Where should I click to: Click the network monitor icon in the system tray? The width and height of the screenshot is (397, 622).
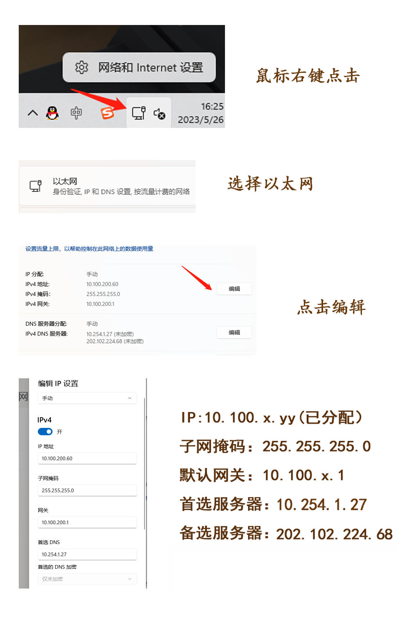click(x=139, y=113)
